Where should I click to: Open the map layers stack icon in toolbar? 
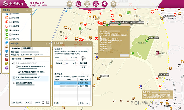click(x=69, y=4)
